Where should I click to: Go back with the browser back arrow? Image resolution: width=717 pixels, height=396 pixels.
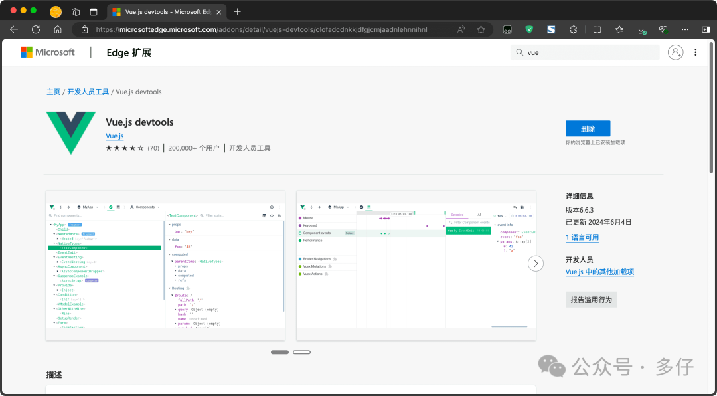pos(14,29)
